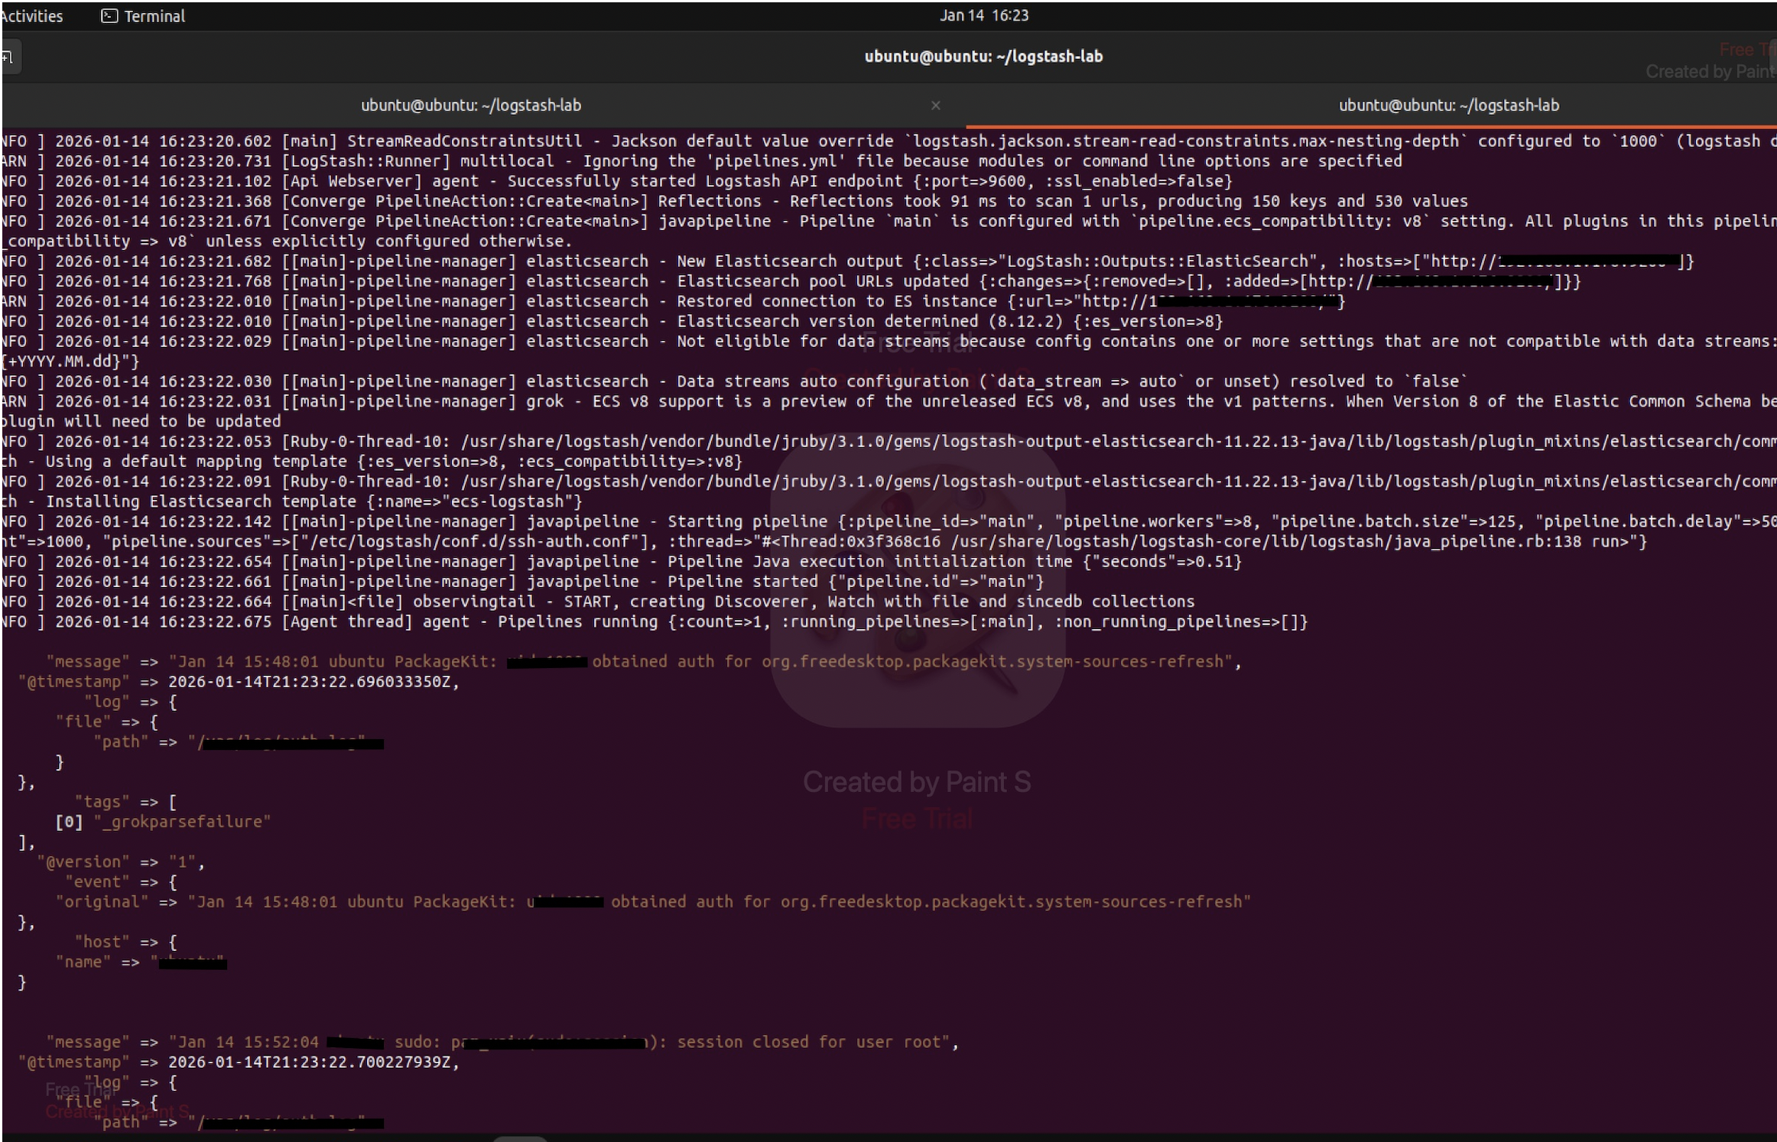1777x1142 pixels.
Task: Click the first "event" => { line
Action: pos(121,882)
